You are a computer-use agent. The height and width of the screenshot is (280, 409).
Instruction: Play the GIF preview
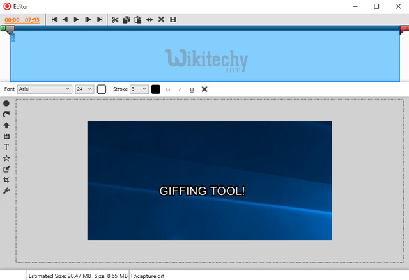(x=77, y=20)
